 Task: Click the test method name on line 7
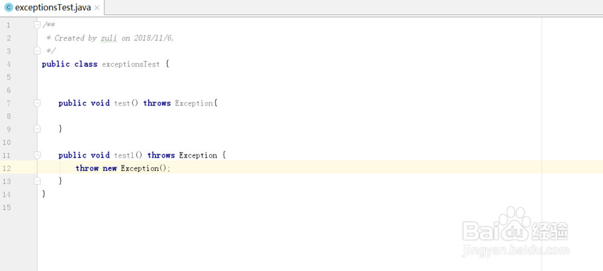122,103
